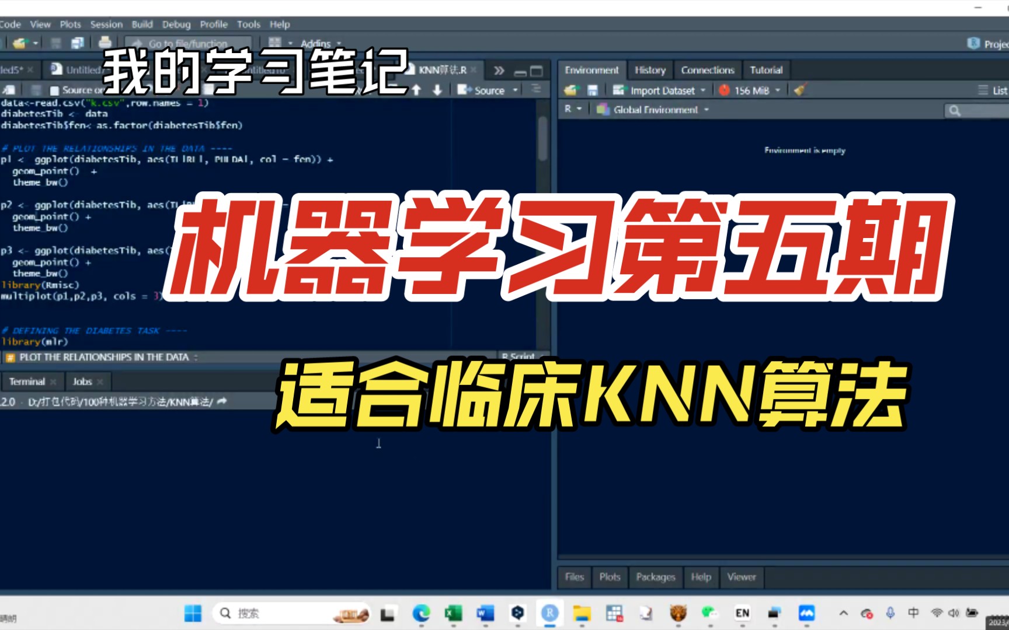
Task: Click the taskbar search box
Action: tap(291, 613)
